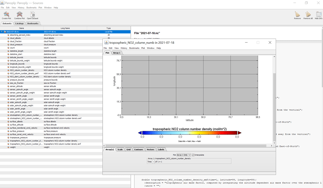
Task: Select the Combine Plot tool
Action: pyautogui.click(x=19, y=14)
